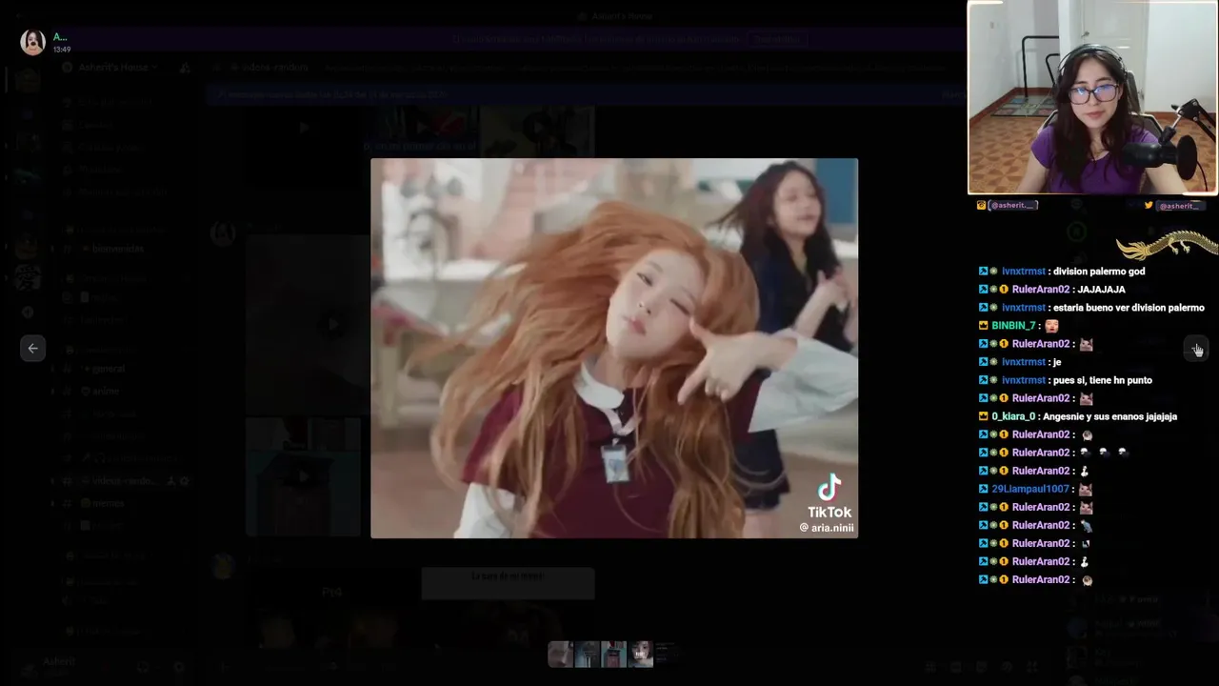Click 'pues si, tiene hn punto' chat message
Screen dimensions: 1219x686
click(1103, 380)
